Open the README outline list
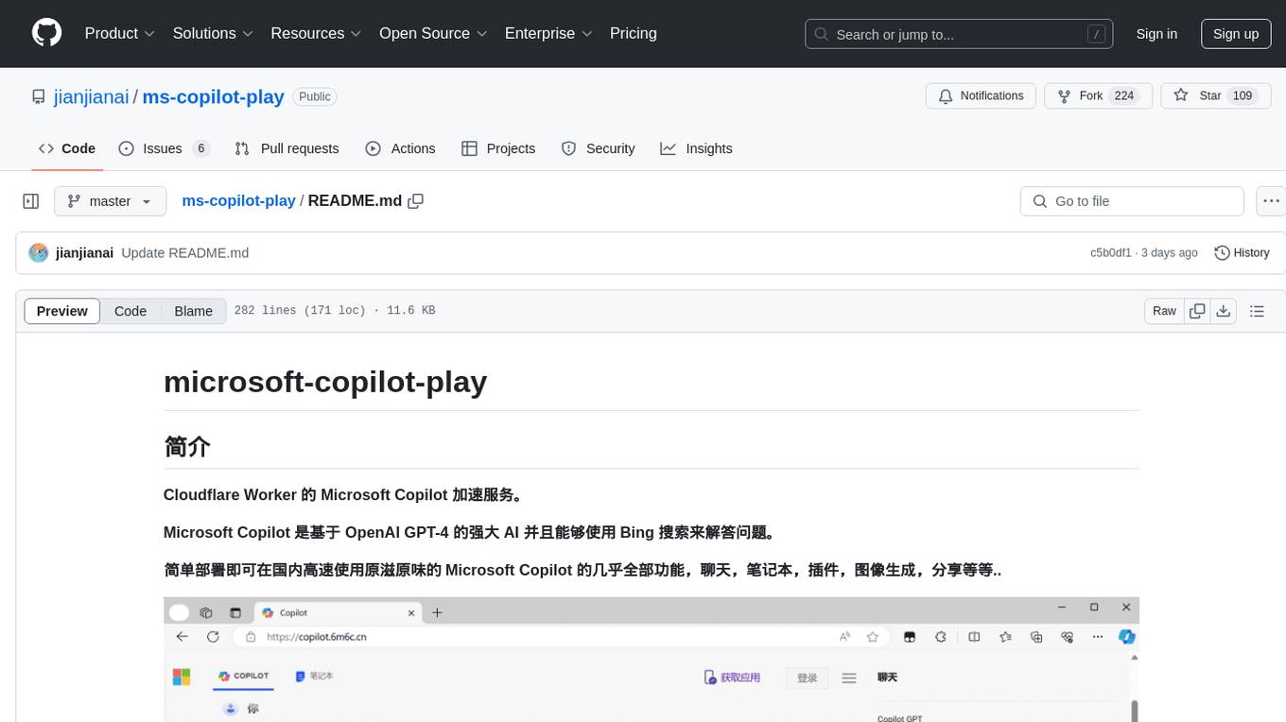The width and height of the screenshot is (1286, 722). [1257, 311]
